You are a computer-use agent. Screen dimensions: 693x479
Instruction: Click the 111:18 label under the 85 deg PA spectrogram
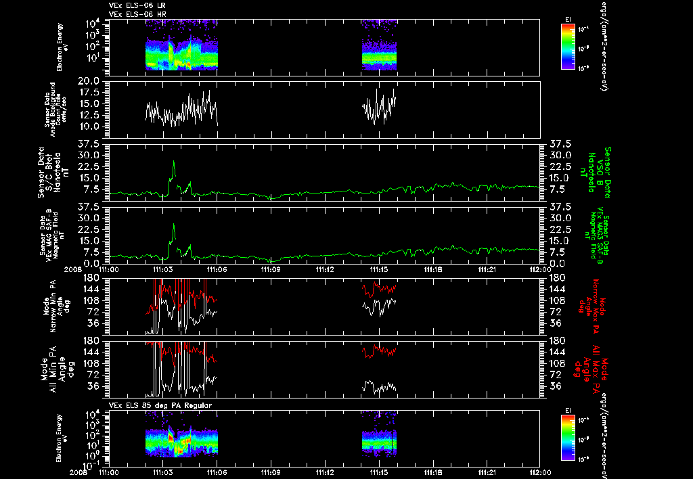point(432,472)
